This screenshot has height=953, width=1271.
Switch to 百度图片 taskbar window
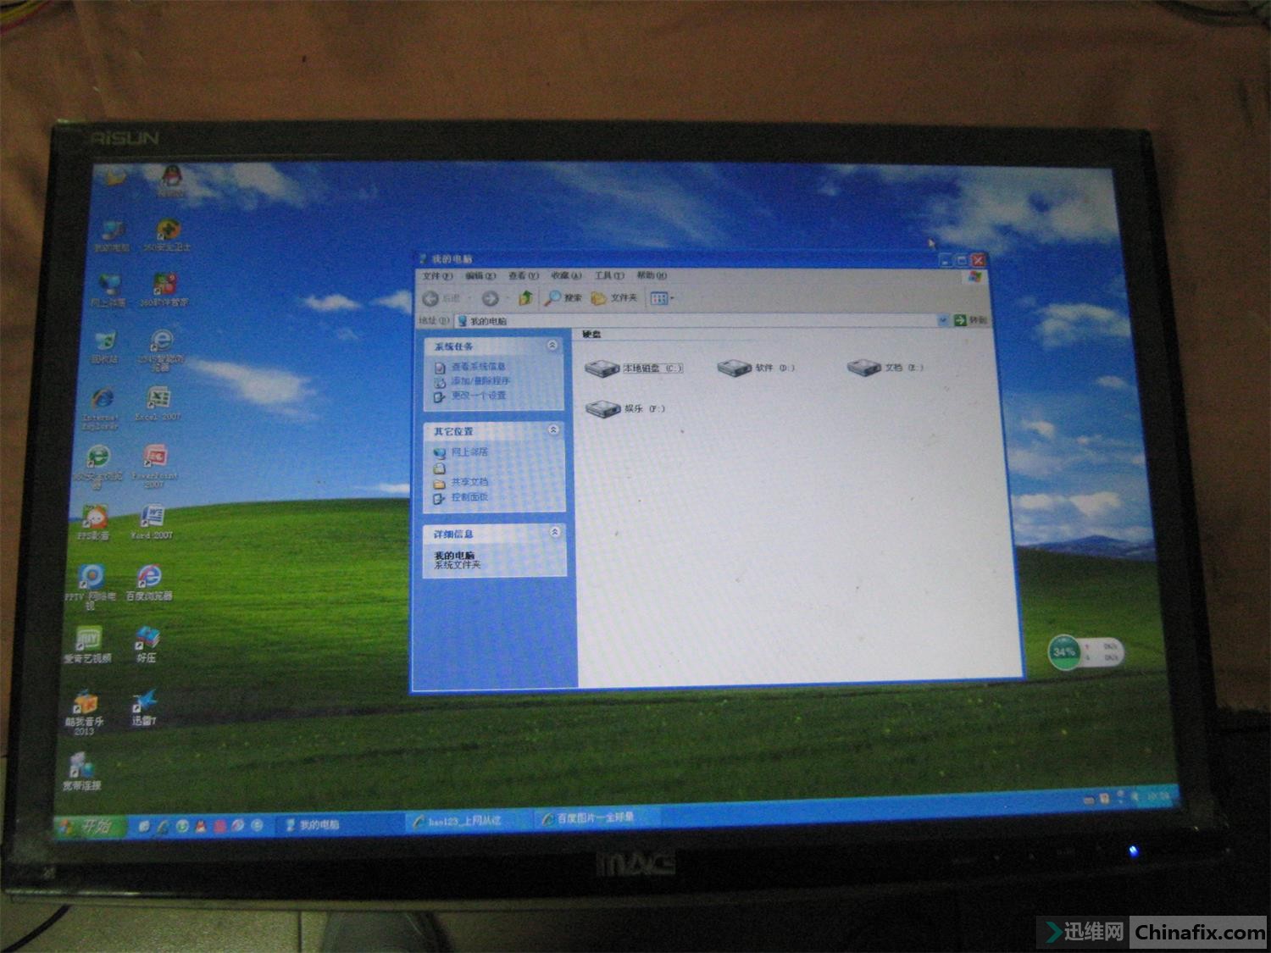point(597,818)
